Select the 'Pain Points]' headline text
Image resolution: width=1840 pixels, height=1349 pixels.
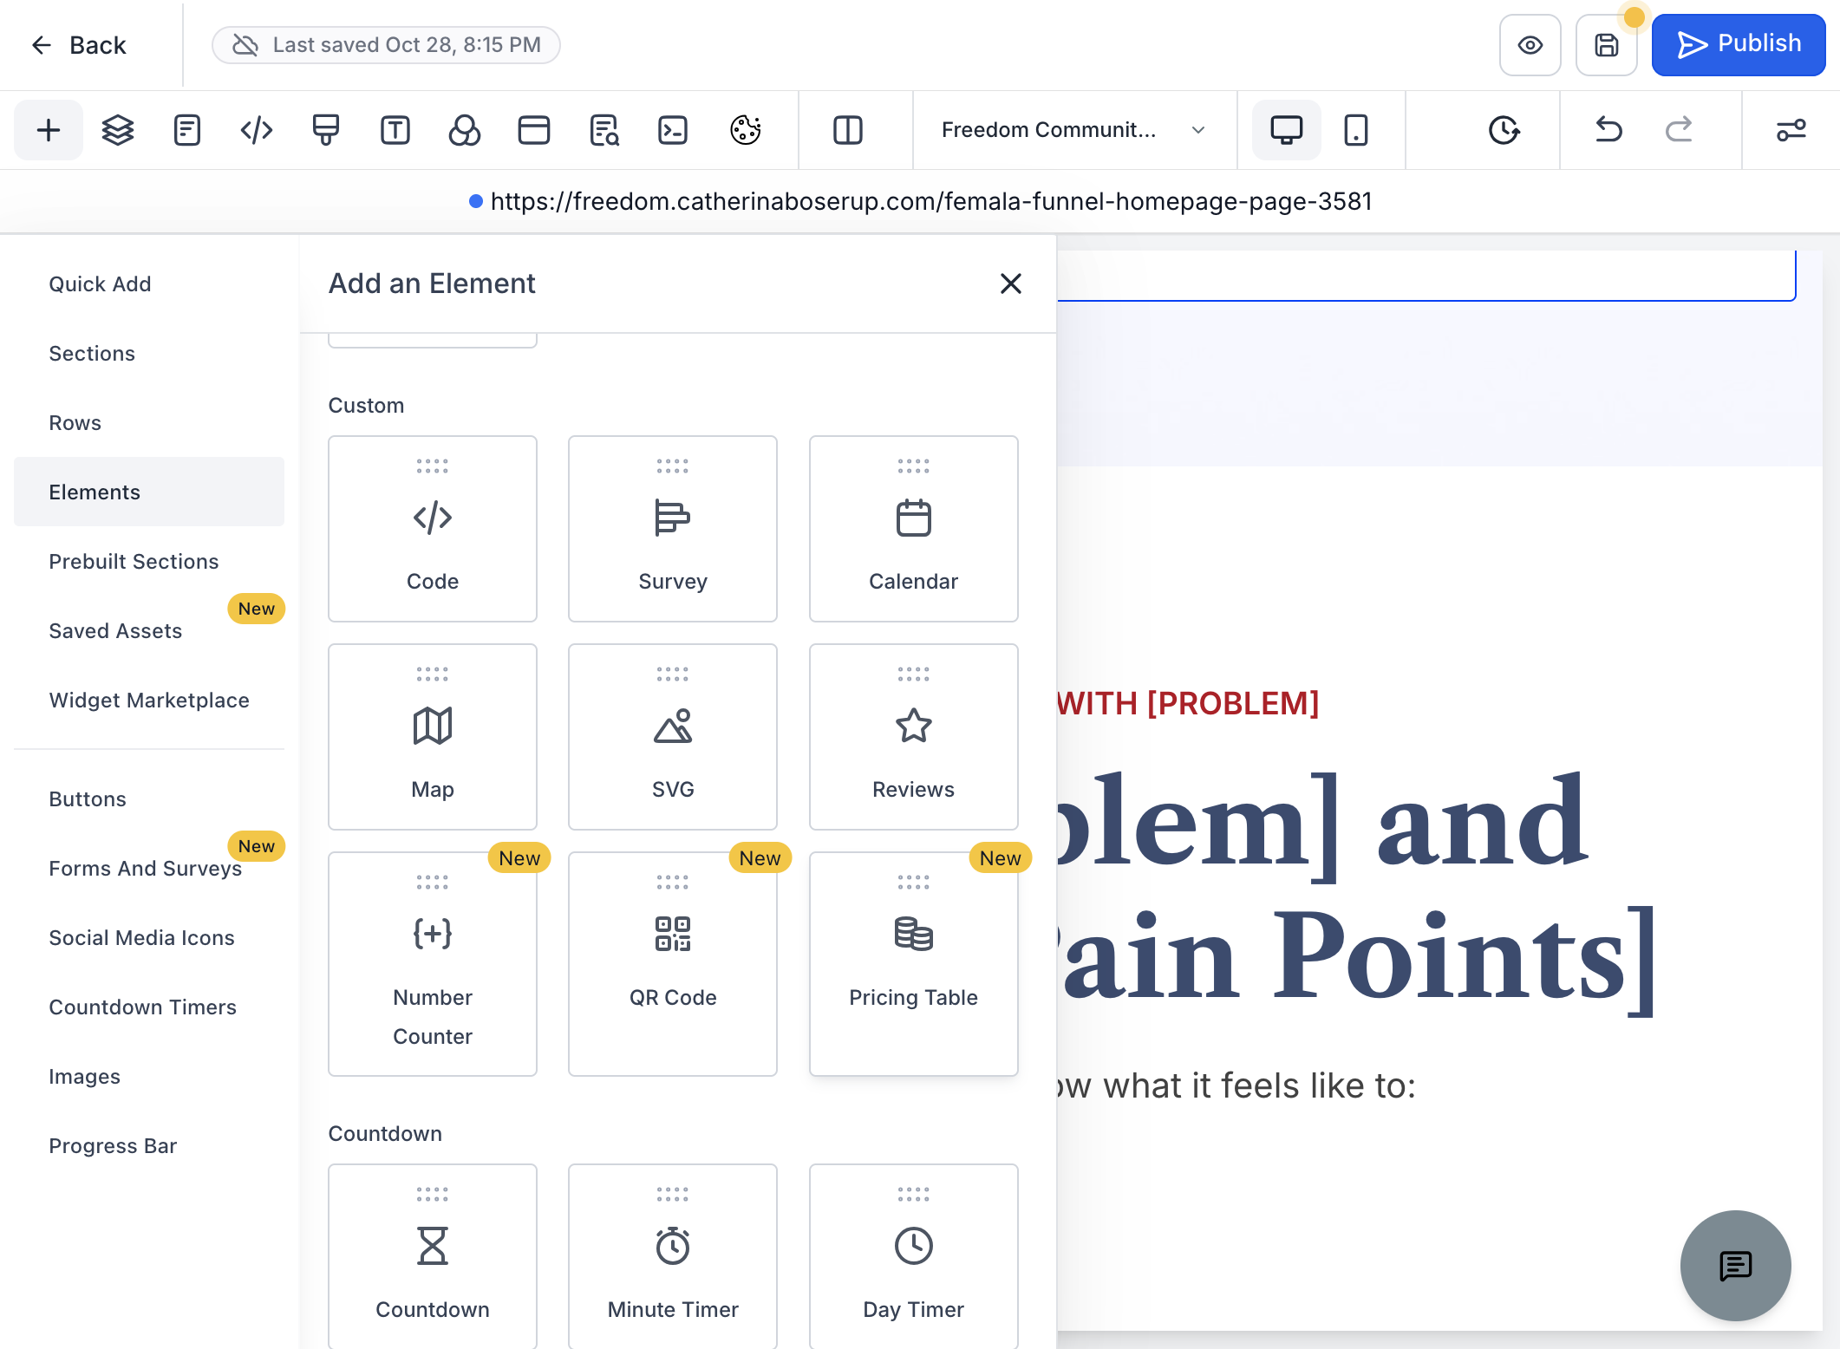tap(1357, 959)
